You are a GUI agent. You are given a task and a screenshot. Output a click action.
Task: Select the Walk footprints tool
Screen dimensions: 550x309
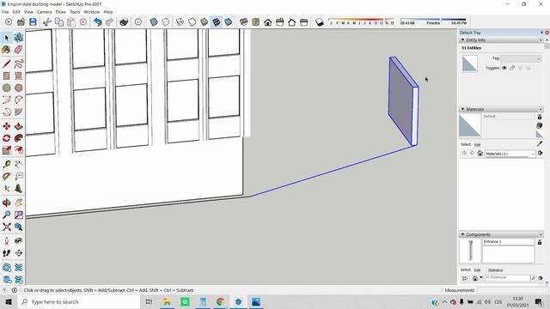point(7,253)
